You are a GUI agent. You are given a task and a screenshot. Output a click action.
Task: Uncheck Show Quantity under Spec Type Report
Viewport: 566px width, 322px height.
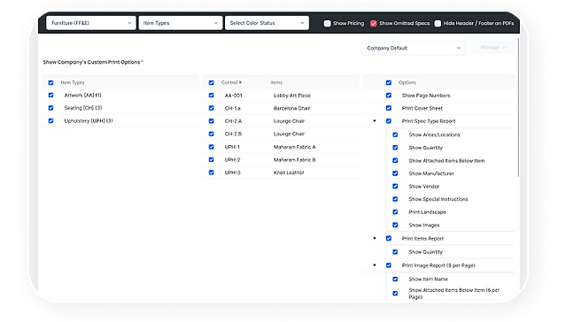[395, 148]
